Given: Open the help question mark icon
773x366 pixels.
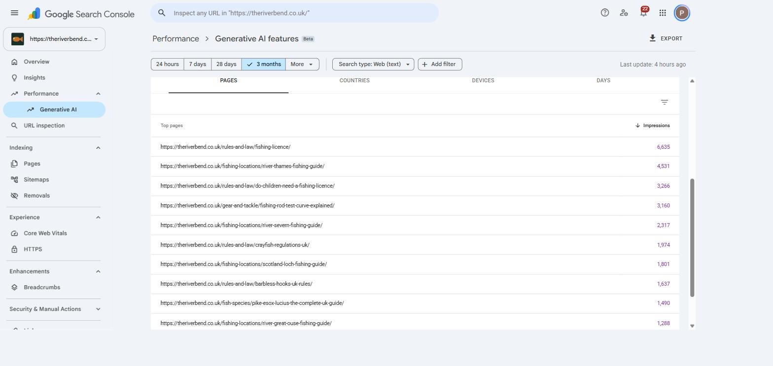Looking at the screenshot, I should pyautogui.click(x=605, y=13).
